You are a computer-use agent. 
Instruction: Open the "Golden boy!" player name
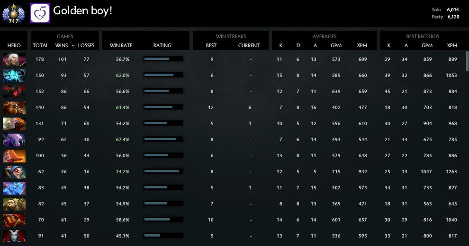[83, 10]
